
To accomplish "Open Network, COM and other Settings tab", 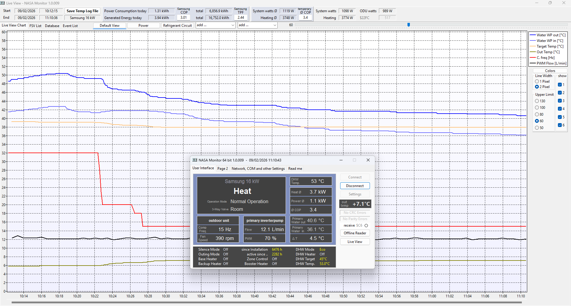I will click(x=258, y=169).
